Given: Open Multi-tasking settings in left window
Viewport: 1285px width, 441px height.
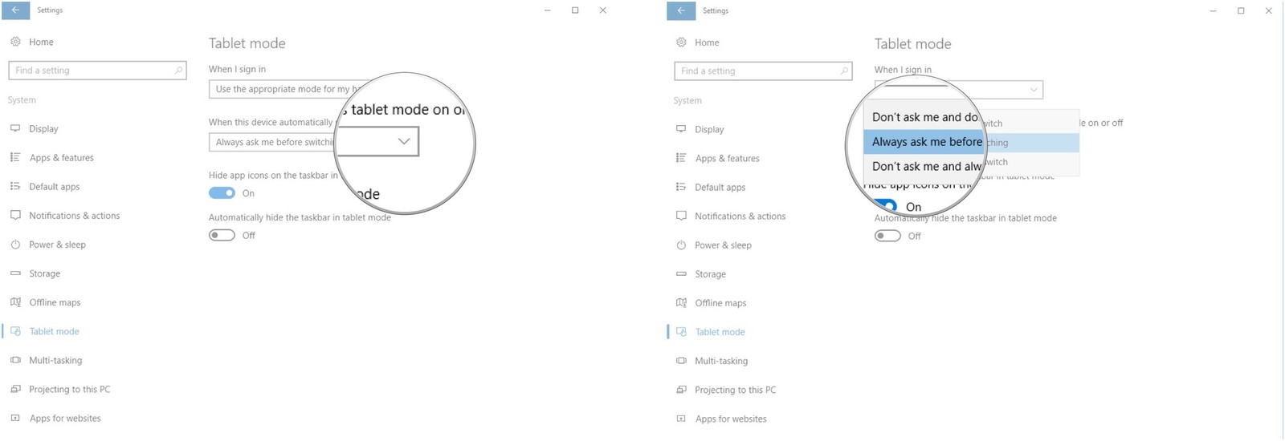Looking at the screenshot, I should pyautogui.click(x=55, y=360).
